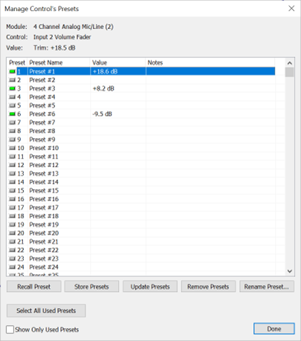This screenshot has height=341, width=301.
Task: Click the scroll up arrow of preset list
Action: (x=289, y=63)
